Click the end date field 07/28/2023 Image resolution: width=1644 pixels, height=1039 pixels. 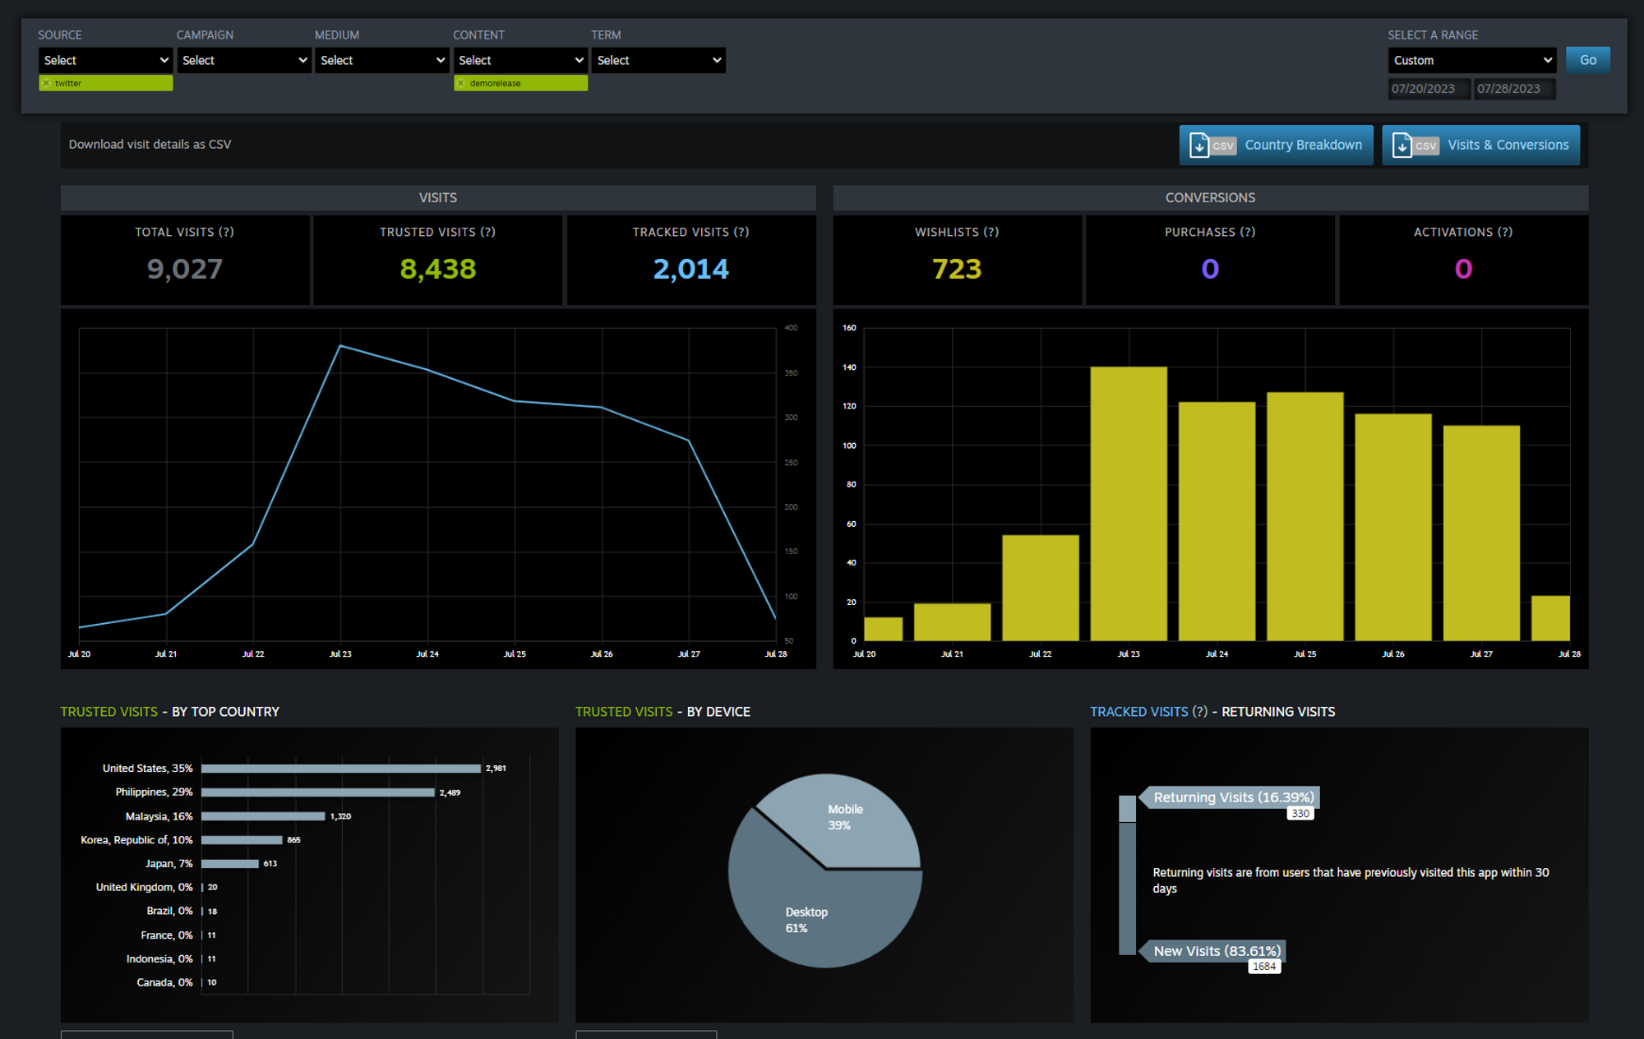tap(1513, 89)
